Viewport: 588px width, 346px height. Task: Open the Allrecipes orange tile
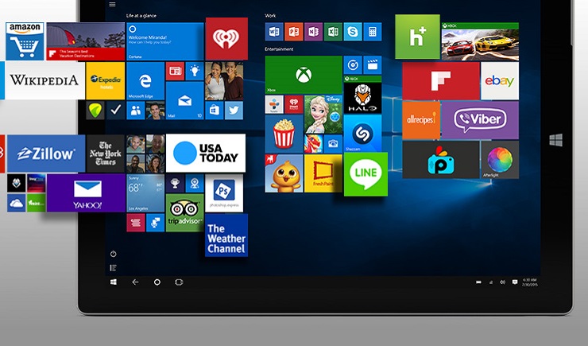(x=421, y=120)
